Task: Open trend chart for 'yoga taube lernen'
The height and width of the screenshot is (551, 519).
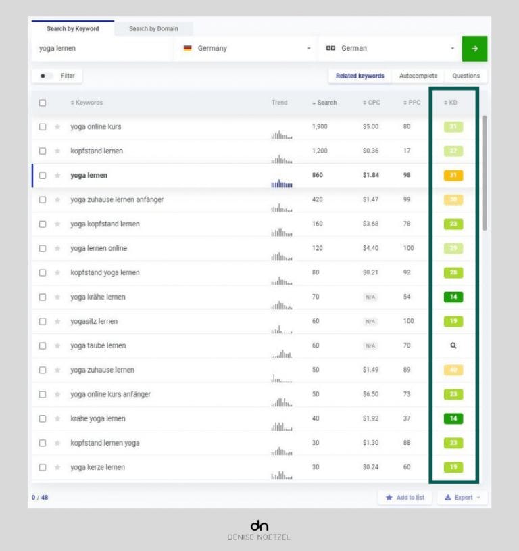Action: tap(282, 354)
